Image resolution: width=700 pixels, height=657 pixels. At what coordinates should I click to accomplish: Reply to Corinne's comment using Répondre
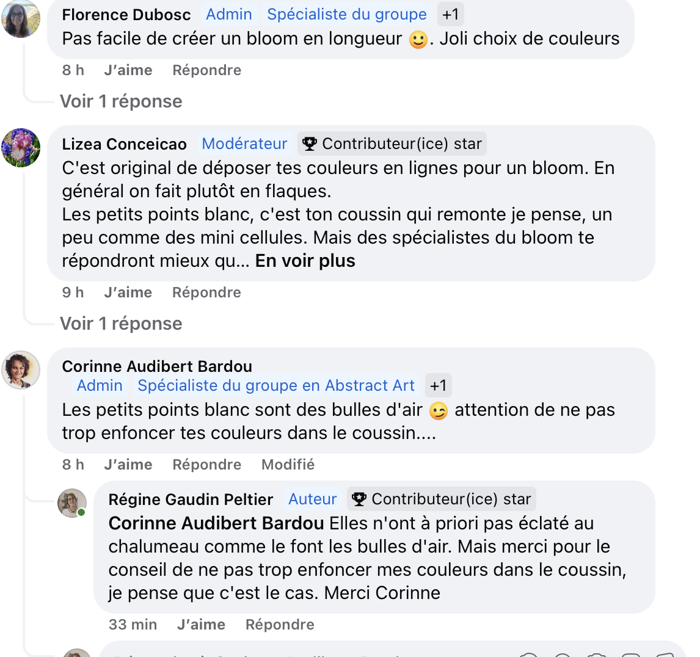click(x=206, y=465)
